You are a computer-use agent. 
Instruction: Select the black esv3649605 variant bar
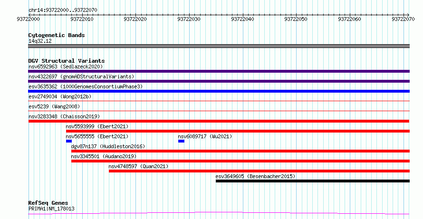click(x=313, y=181)
